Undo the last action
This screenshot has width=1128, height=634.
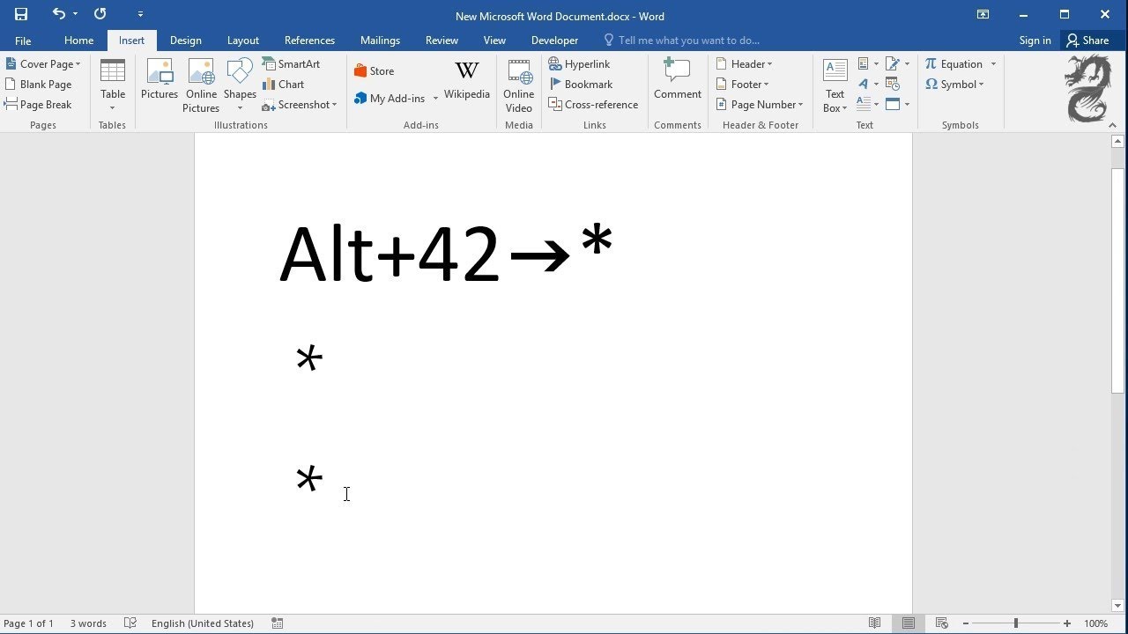pyautogui.click(x=58, y=14)
